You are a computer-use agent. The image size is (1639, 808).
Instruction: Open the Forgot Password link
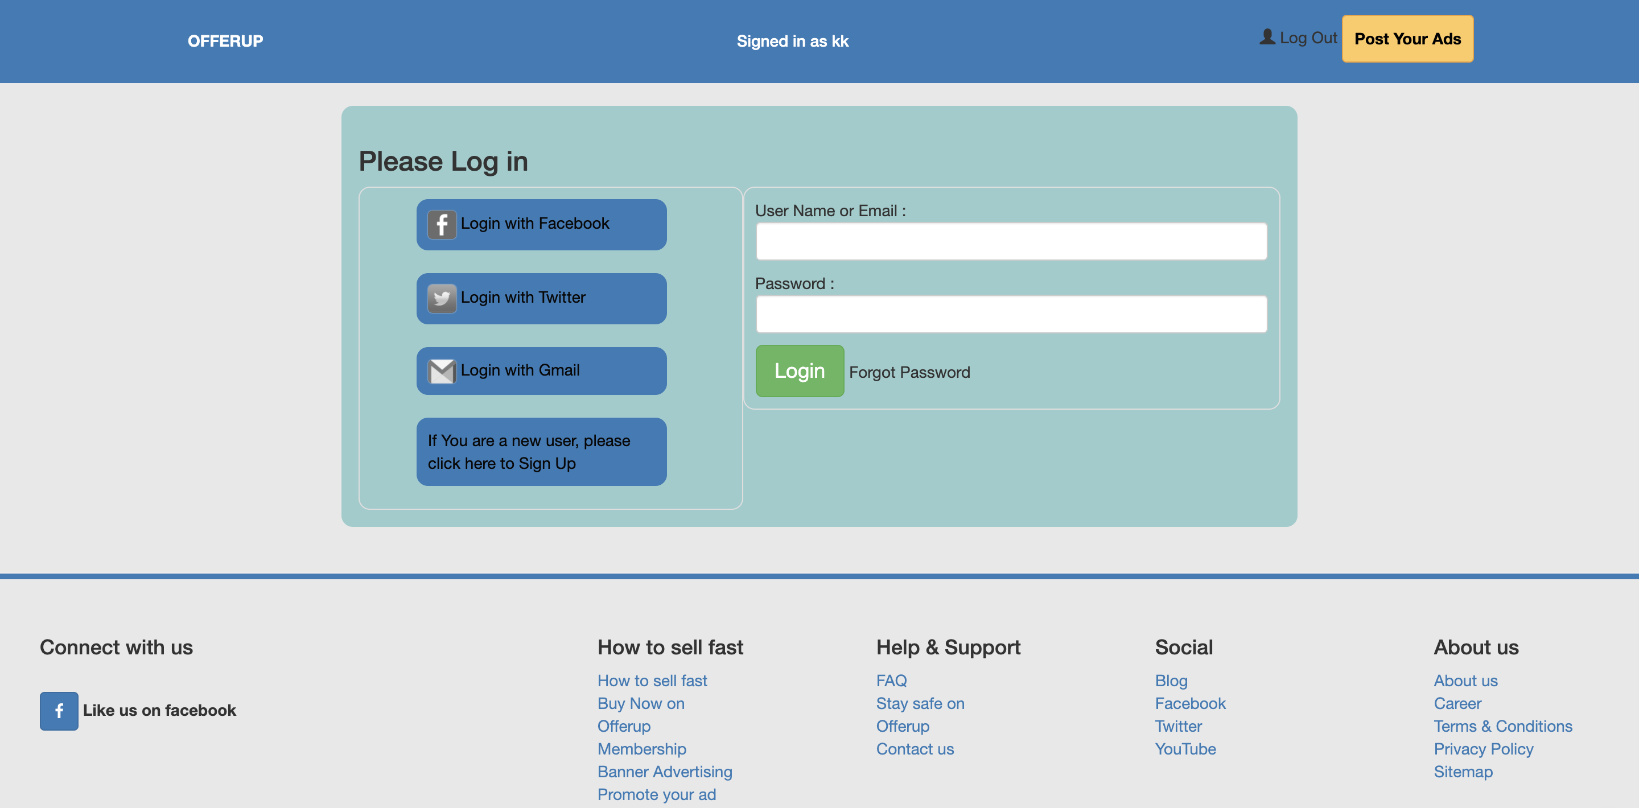click(909, 372)
